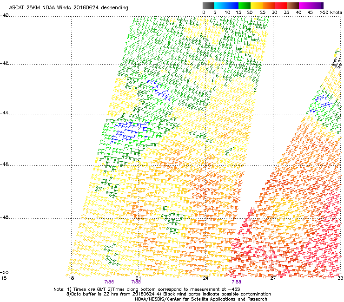
Task: Pick the gray 0-5 knots color bar segment
Action: [x=208, y=6]
